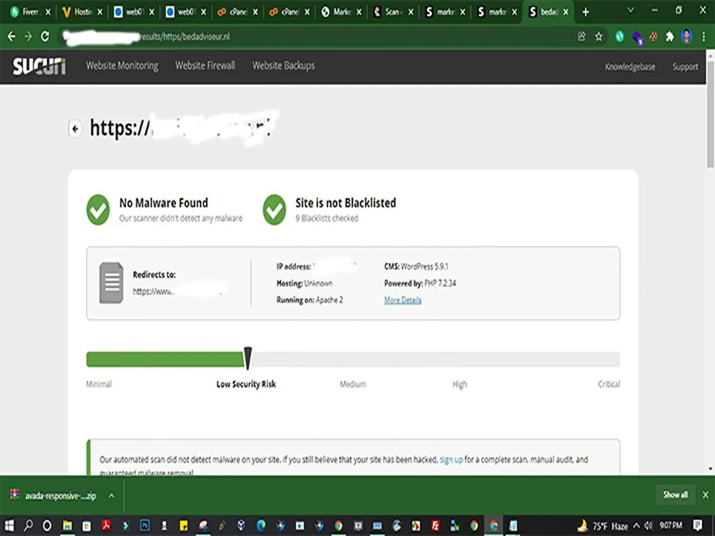Click the share page icon in address bar
Viewport: 715px width, 536px height.
click(x=582, y=36)
